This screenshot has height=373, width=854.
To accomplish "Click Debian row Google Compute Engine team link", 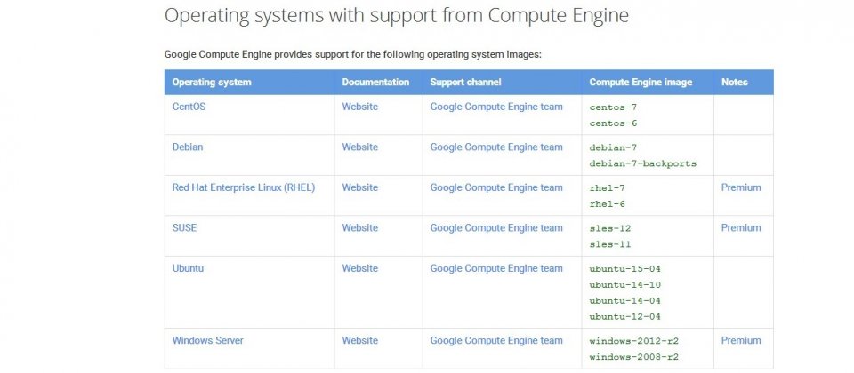I will [495, 147].
